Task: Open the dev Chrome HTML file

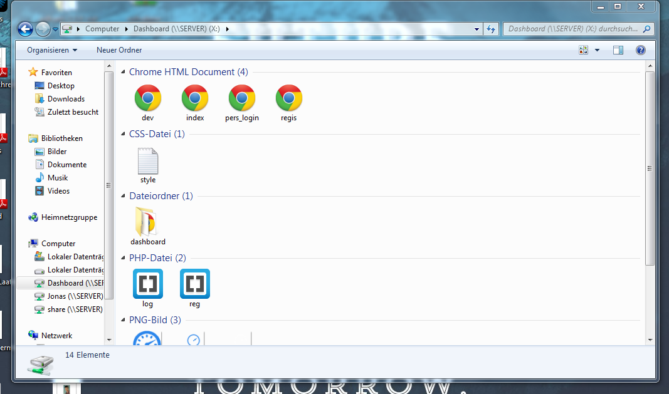Action: pyautogui.click(x=147, y=103)
